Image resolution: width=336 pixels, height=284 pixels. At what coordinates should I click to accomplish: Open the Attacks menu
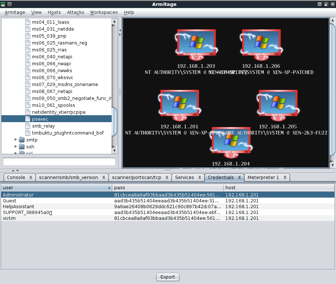[x=76, y=12]
